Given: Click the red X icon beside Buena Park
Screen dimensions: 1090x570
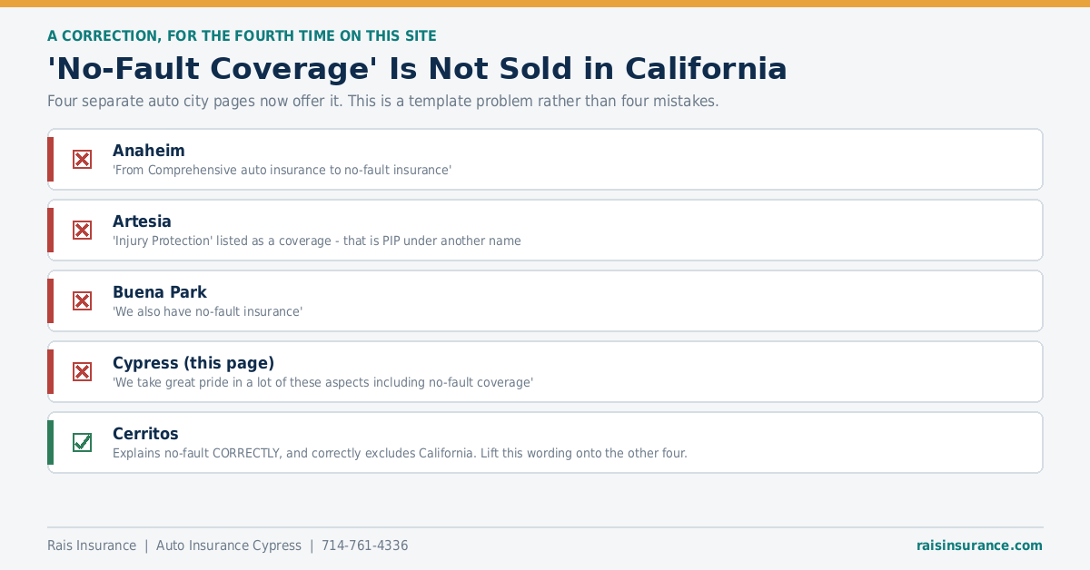Looking at the screenshot, I should tap(82, 301).
